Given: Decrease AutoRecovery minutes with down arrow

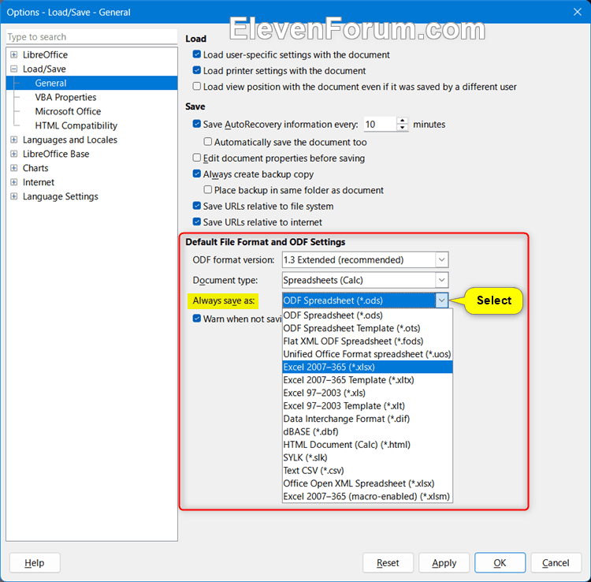Looking at the screenshot, I should 403,128.
